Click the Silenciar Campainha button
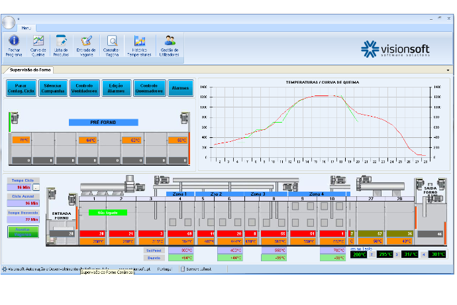Viewport: 457px width, 305px height. click(x=53, y=88)
